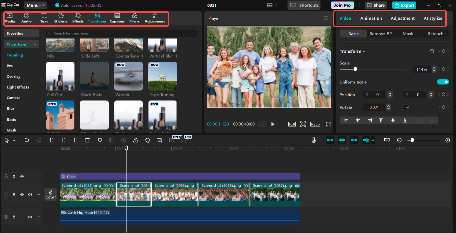456x233 pixels.
Task: Open the Menu dropdown
Action: (x=36, y=5)
